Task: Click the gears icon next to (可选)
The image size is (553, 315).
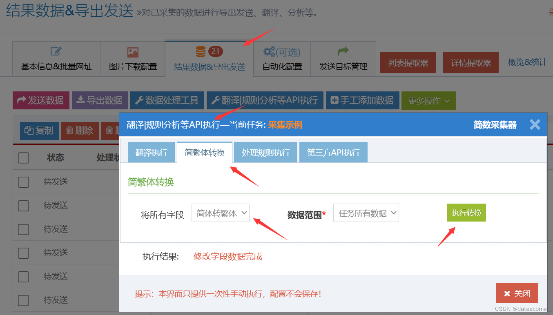Action: pos(269,52)
